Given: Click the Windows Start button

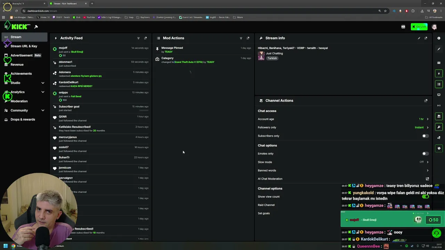Looking at the screenshot, I should [x=6, y=246].
